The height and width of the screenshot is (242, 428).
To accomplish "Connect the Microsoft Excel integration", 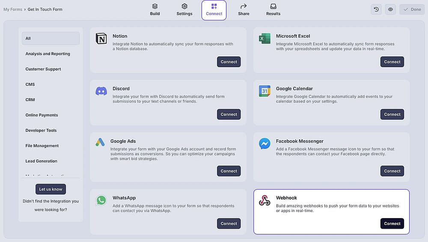I will pyautogui.click(x=392, y=62).
